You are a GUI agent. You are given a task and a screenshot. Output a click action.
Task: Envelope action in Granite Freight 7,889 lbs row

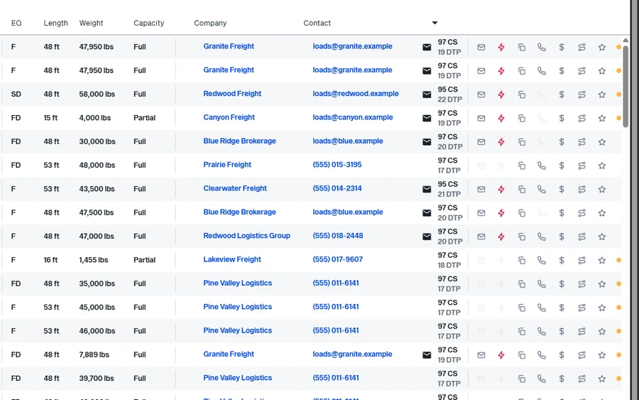coord(481,355)
